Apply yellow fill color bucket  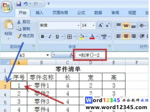tap(82, 37)
